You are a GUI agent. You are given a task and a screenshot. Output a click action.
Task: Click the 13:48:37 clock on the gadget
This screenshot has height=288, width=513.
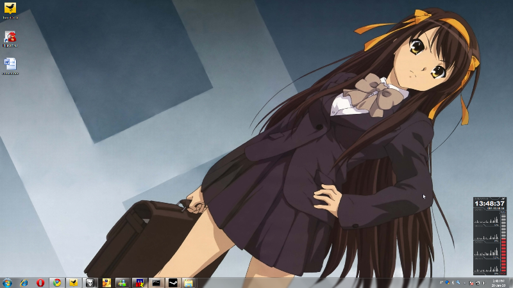click(x=489, y=204)
